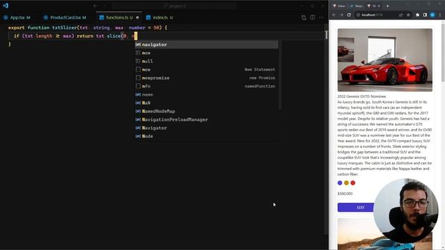Click the $500,000 price text

(345, 194)
